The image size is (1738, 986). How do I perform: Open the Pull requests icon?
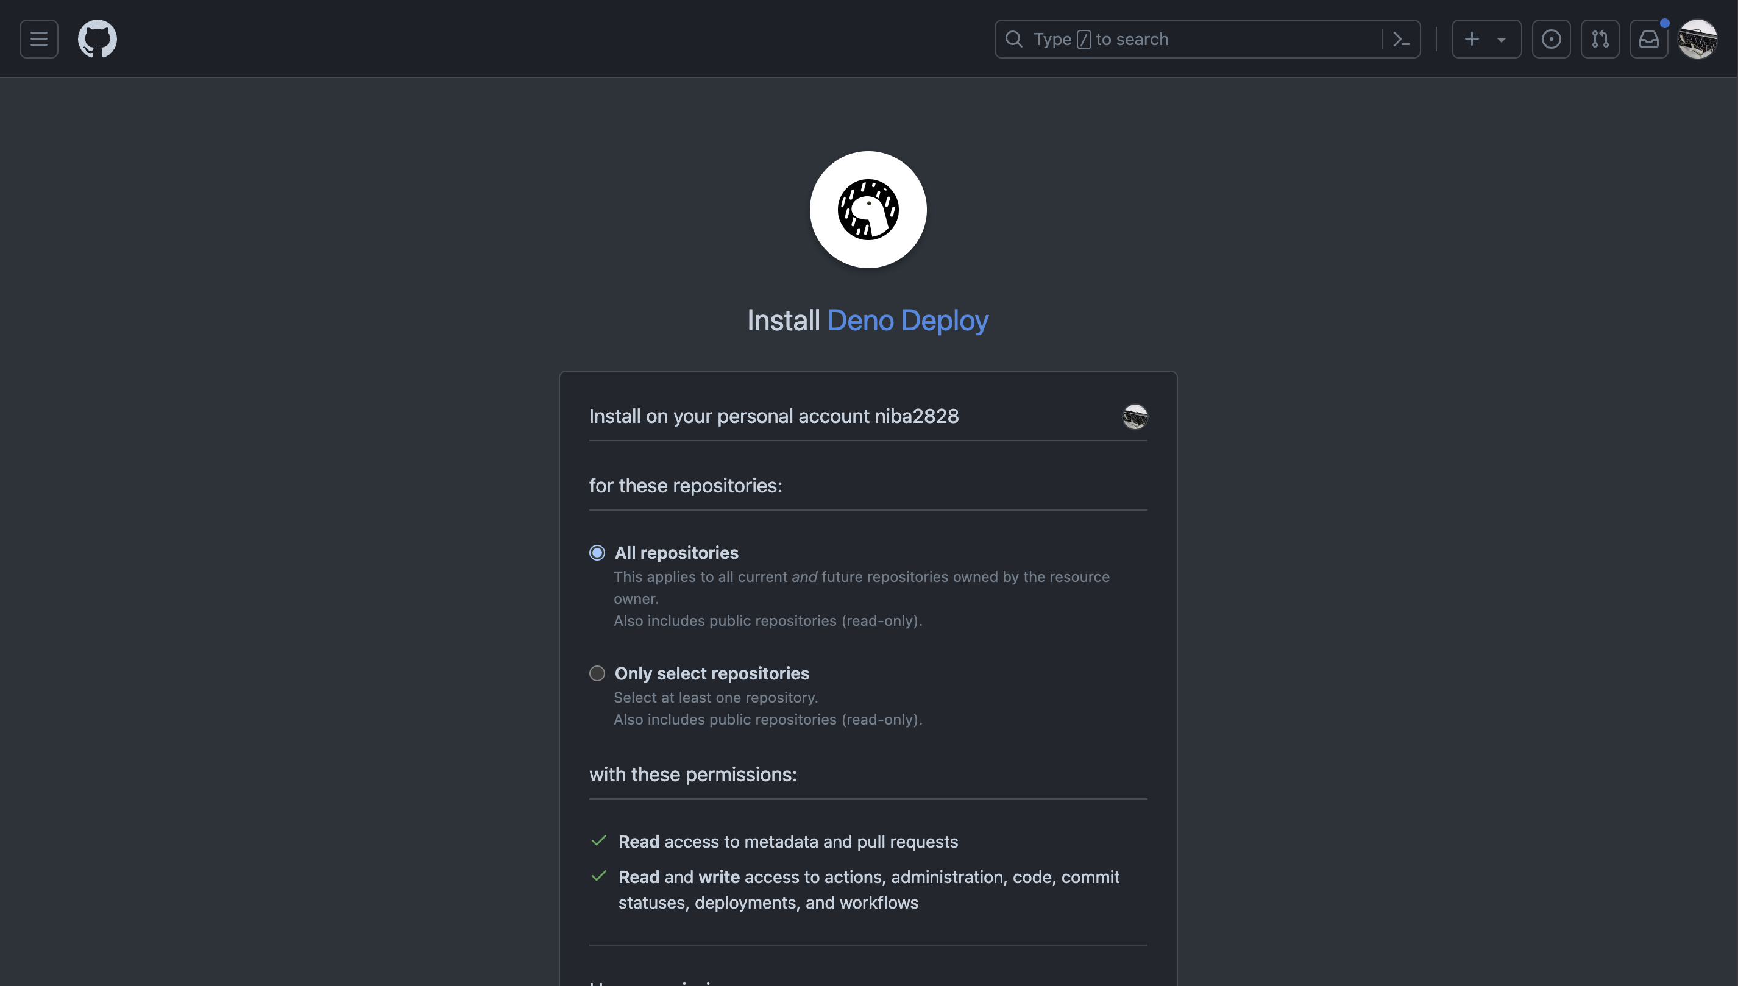1599,39
